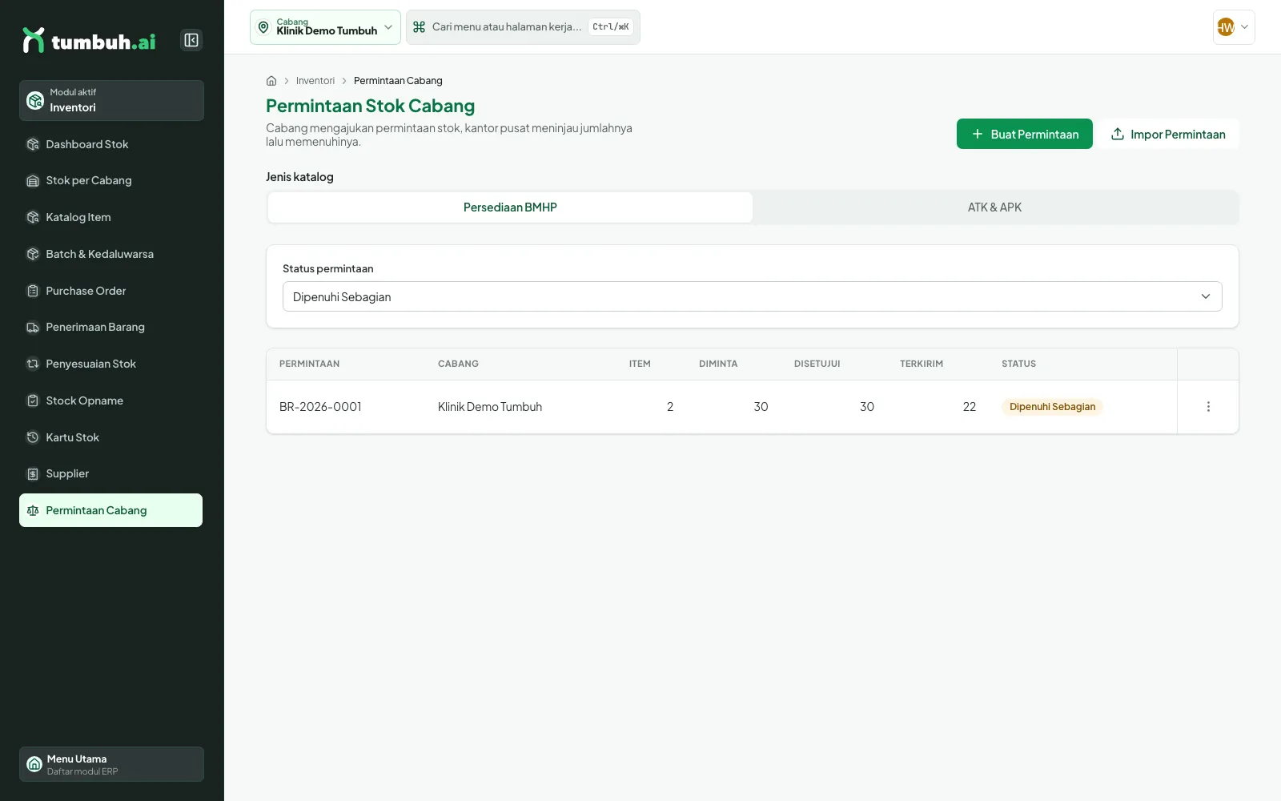The height and width of the screenshot is (801, 1281).
Task: Open Menu Utama Daftar modul ERP
Action: [x=111, y=764]
